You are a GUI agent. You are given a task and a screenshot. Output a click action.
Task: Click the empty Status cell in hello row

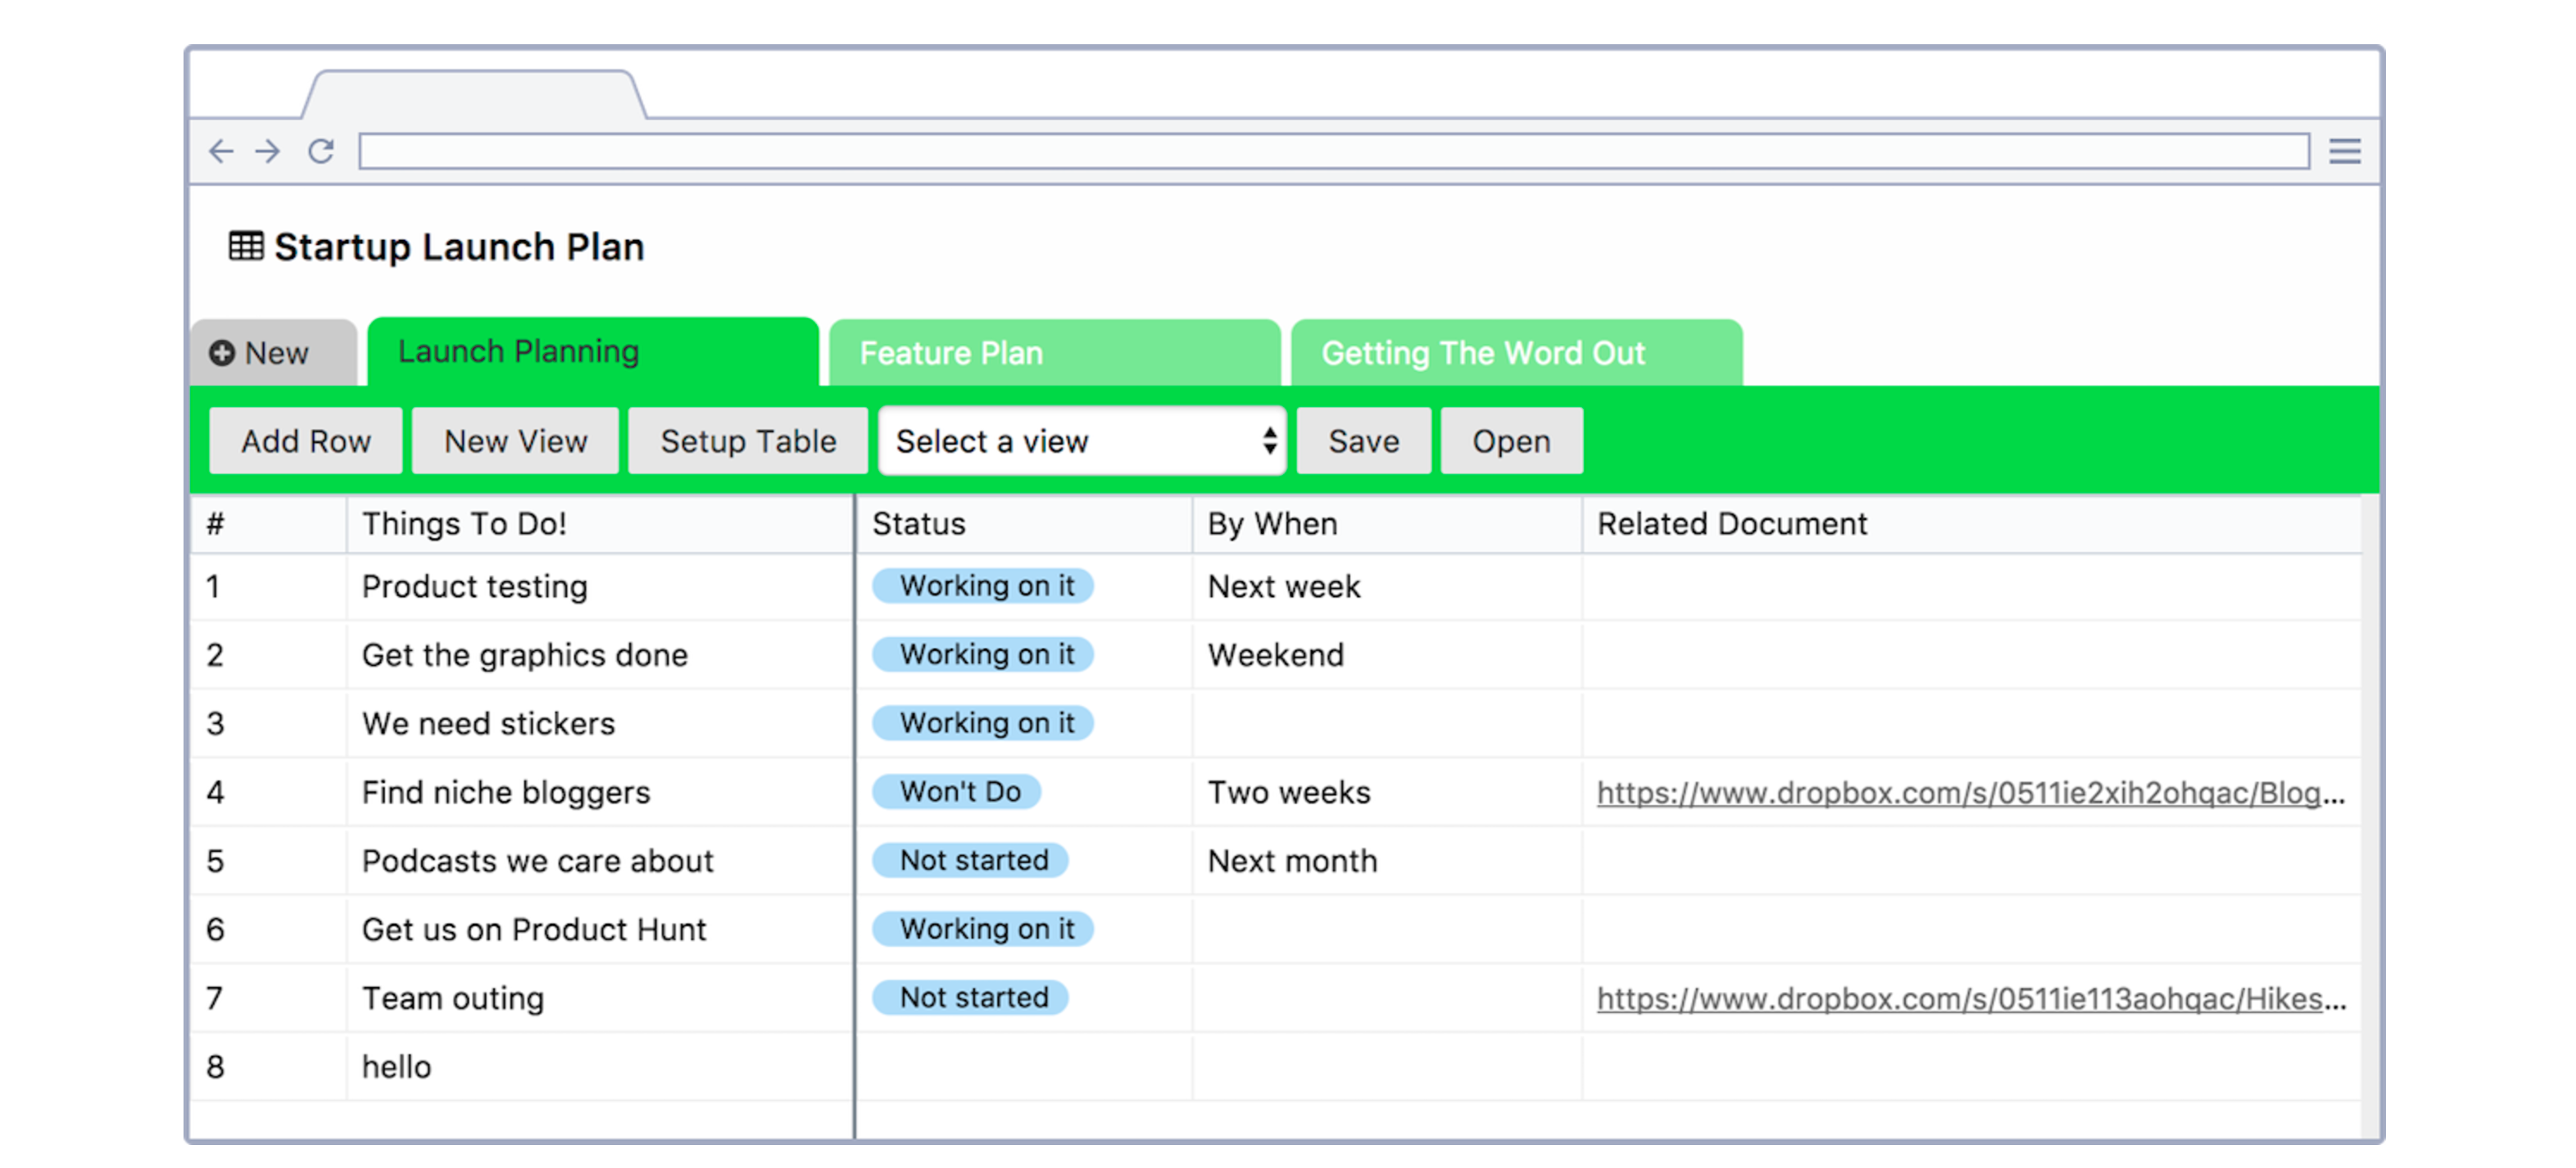[1024, 1068]
